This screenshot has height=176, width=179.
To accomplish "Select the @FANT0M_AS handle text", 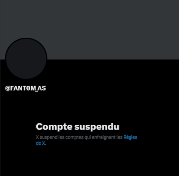I will coord(25,88).
